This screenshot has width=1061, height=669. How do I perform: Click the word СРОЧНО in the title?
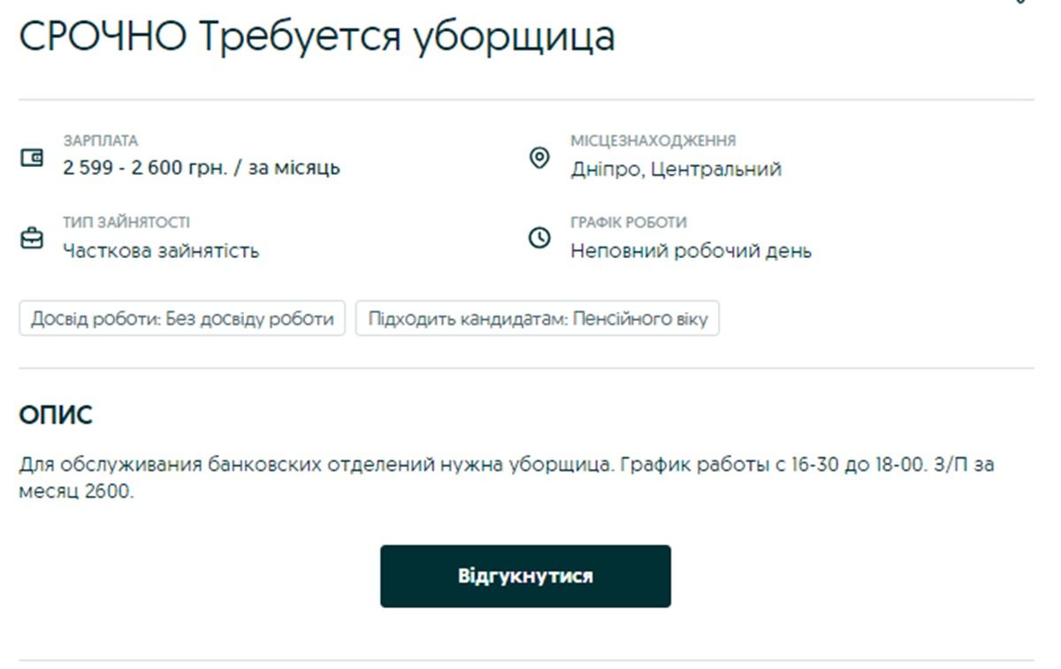(103, 37)
